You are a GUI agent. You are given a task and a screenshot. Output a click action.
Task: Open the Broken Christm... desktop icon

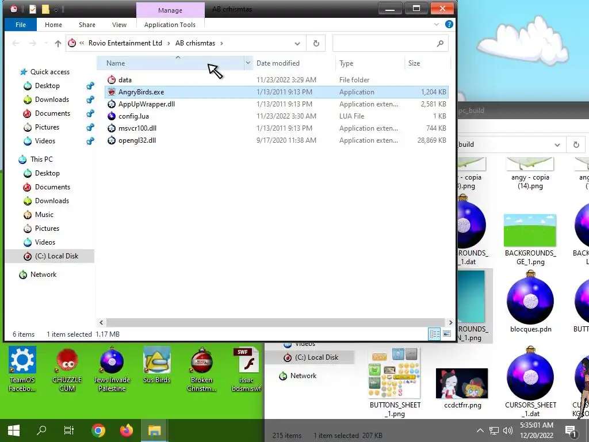pyautogui.click(x=201, y=369)
